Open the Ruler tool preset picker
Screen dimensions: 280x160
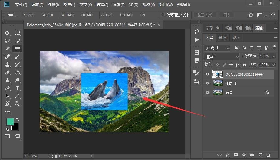(x=12, y=15)
